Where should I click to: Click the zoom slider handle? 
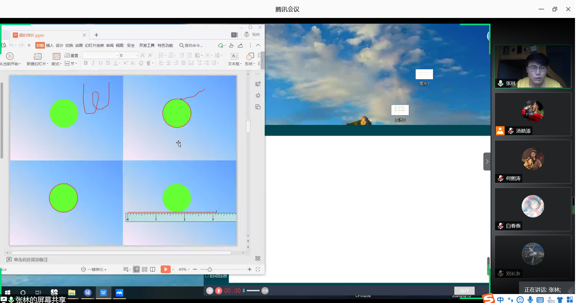tap(210, 269)
